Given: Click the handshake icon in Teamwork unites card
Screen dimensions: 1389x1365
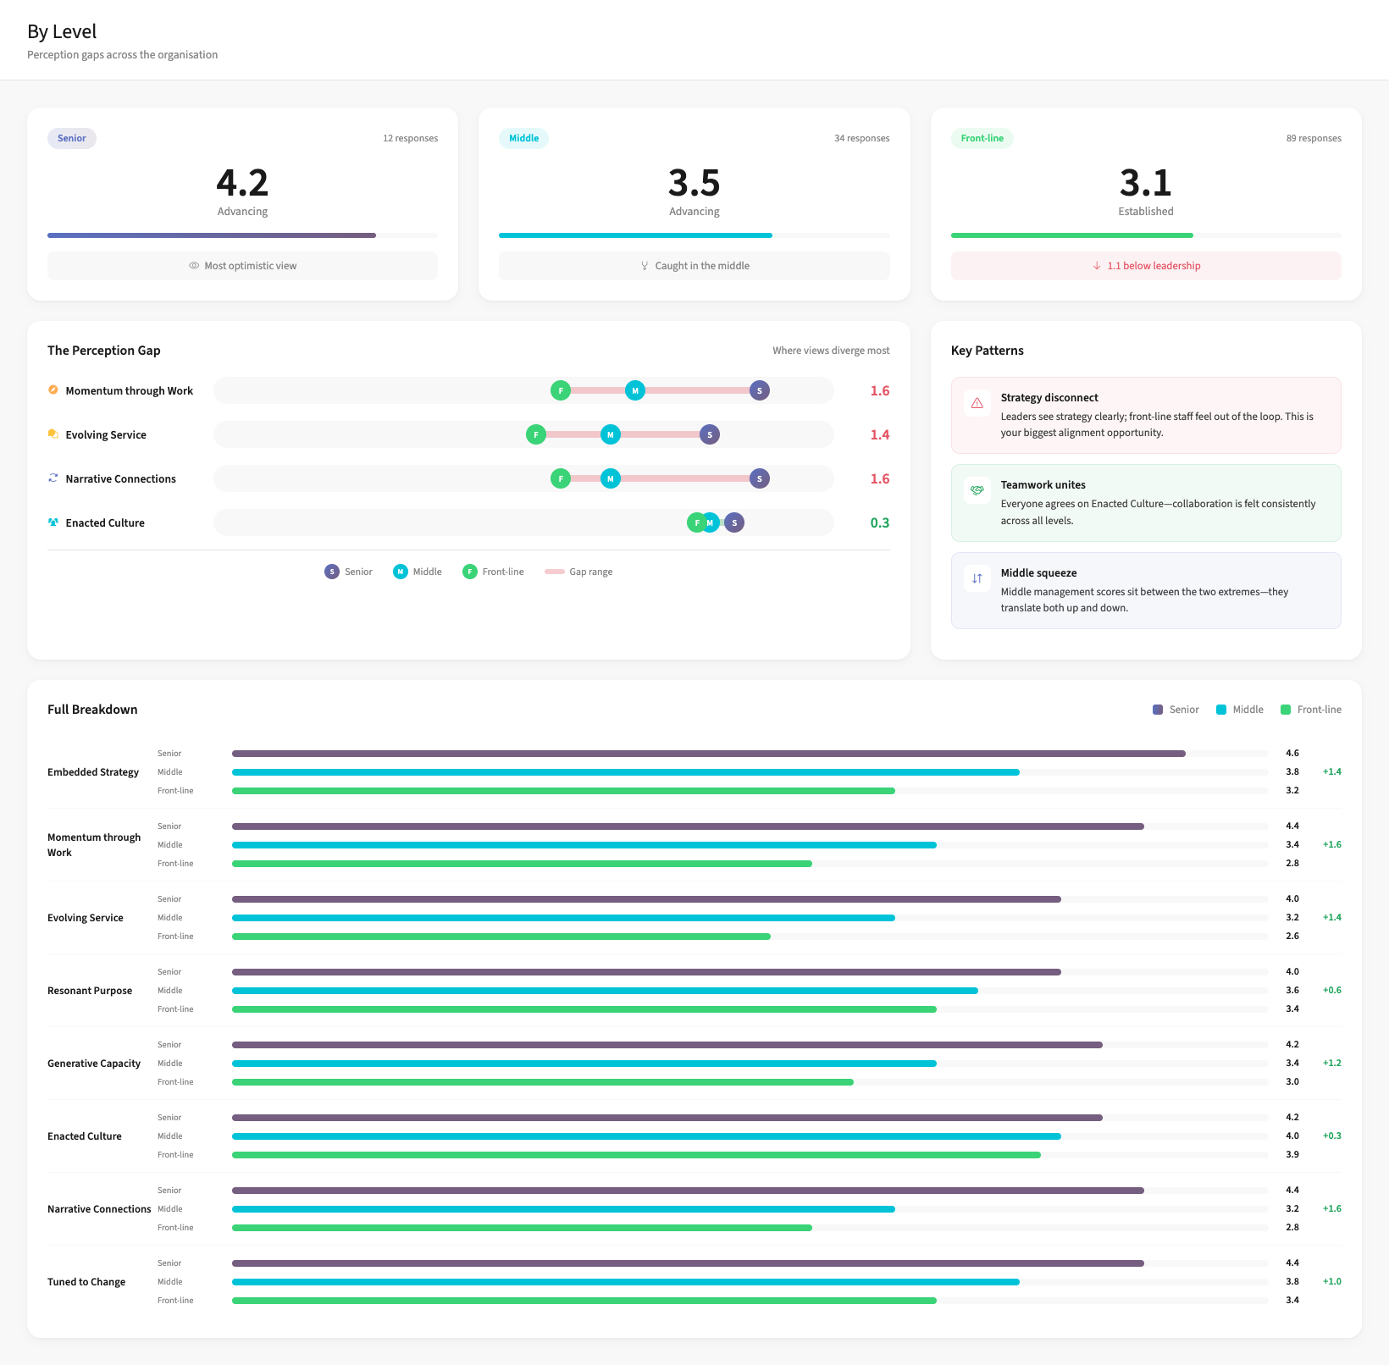Looking at the screenshot, I should 977,490.
